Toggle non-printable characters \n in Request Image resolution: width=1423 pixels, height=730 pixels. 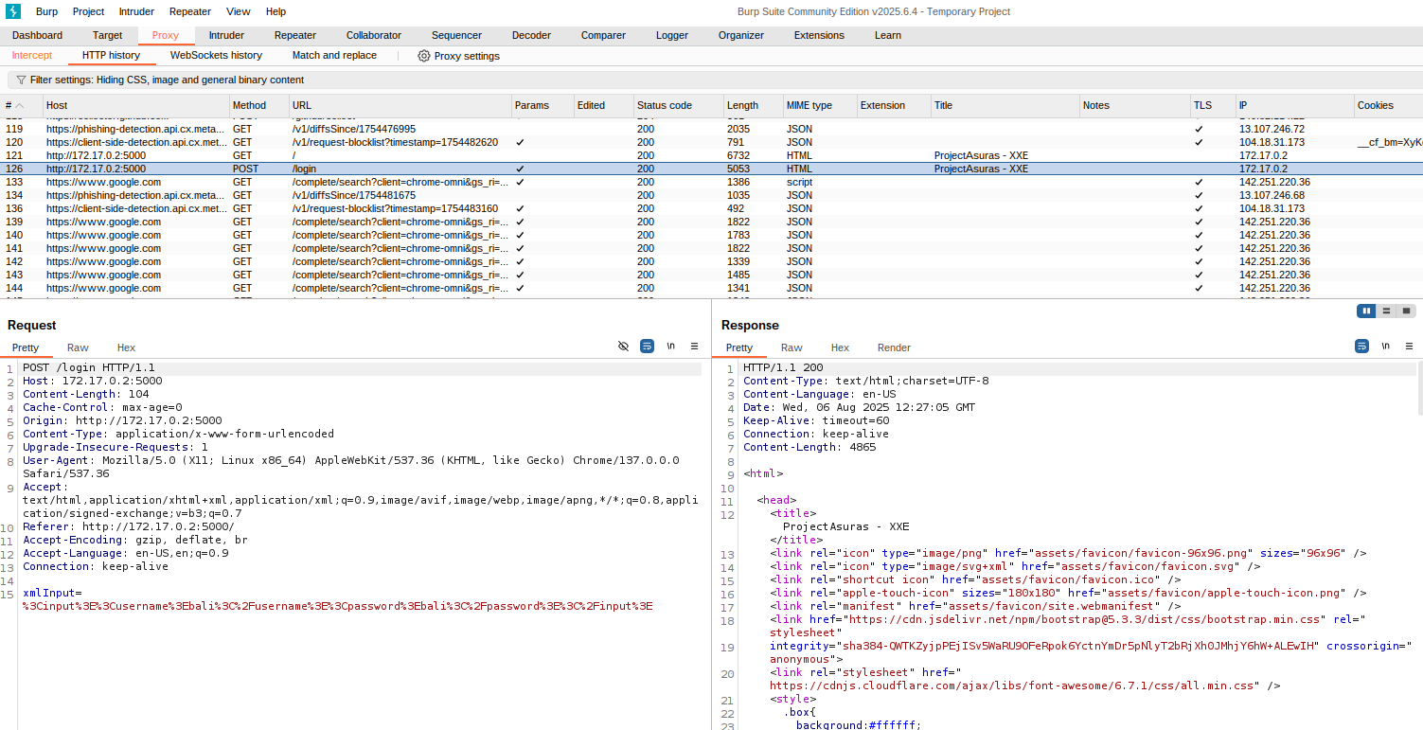670,347
